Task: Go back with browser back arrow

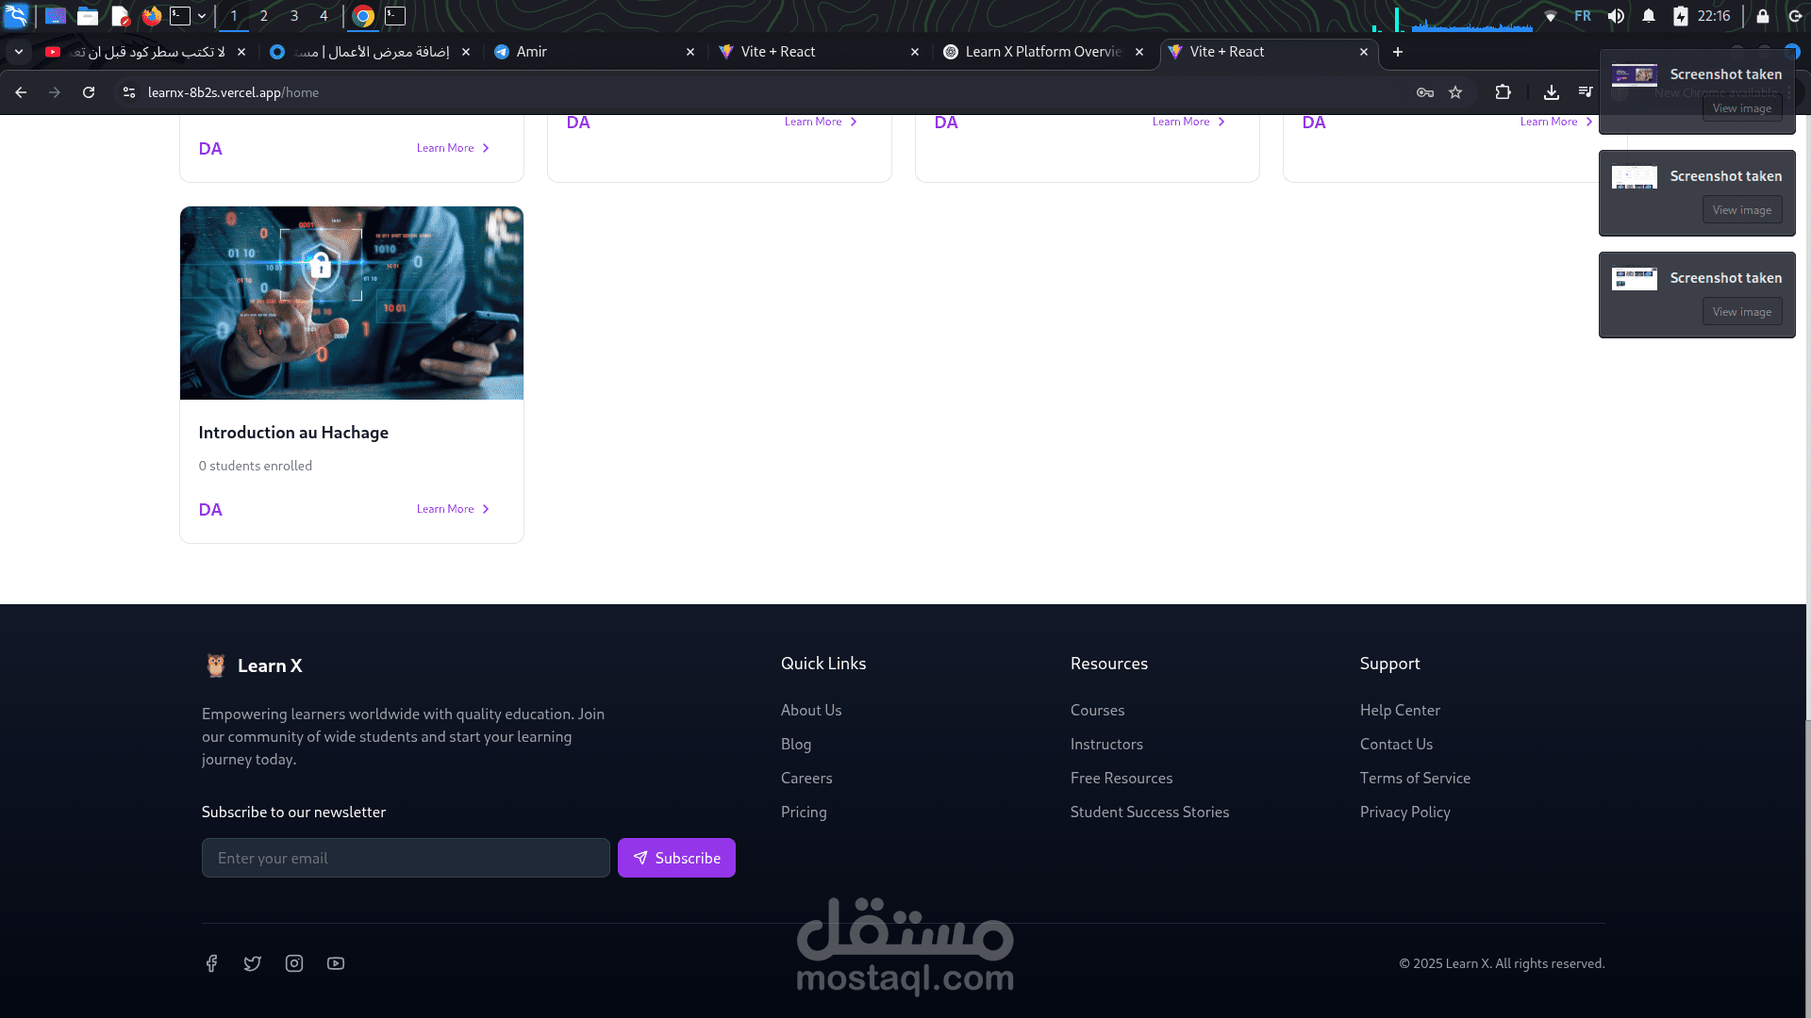Action: 21,92
